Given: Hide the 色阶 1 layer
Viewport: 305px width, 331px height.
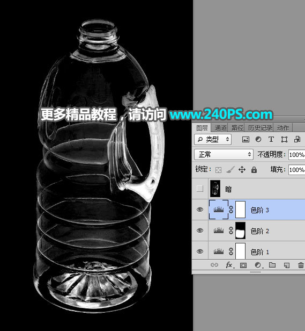Looking at the screenshot, I should pos(200,251).
